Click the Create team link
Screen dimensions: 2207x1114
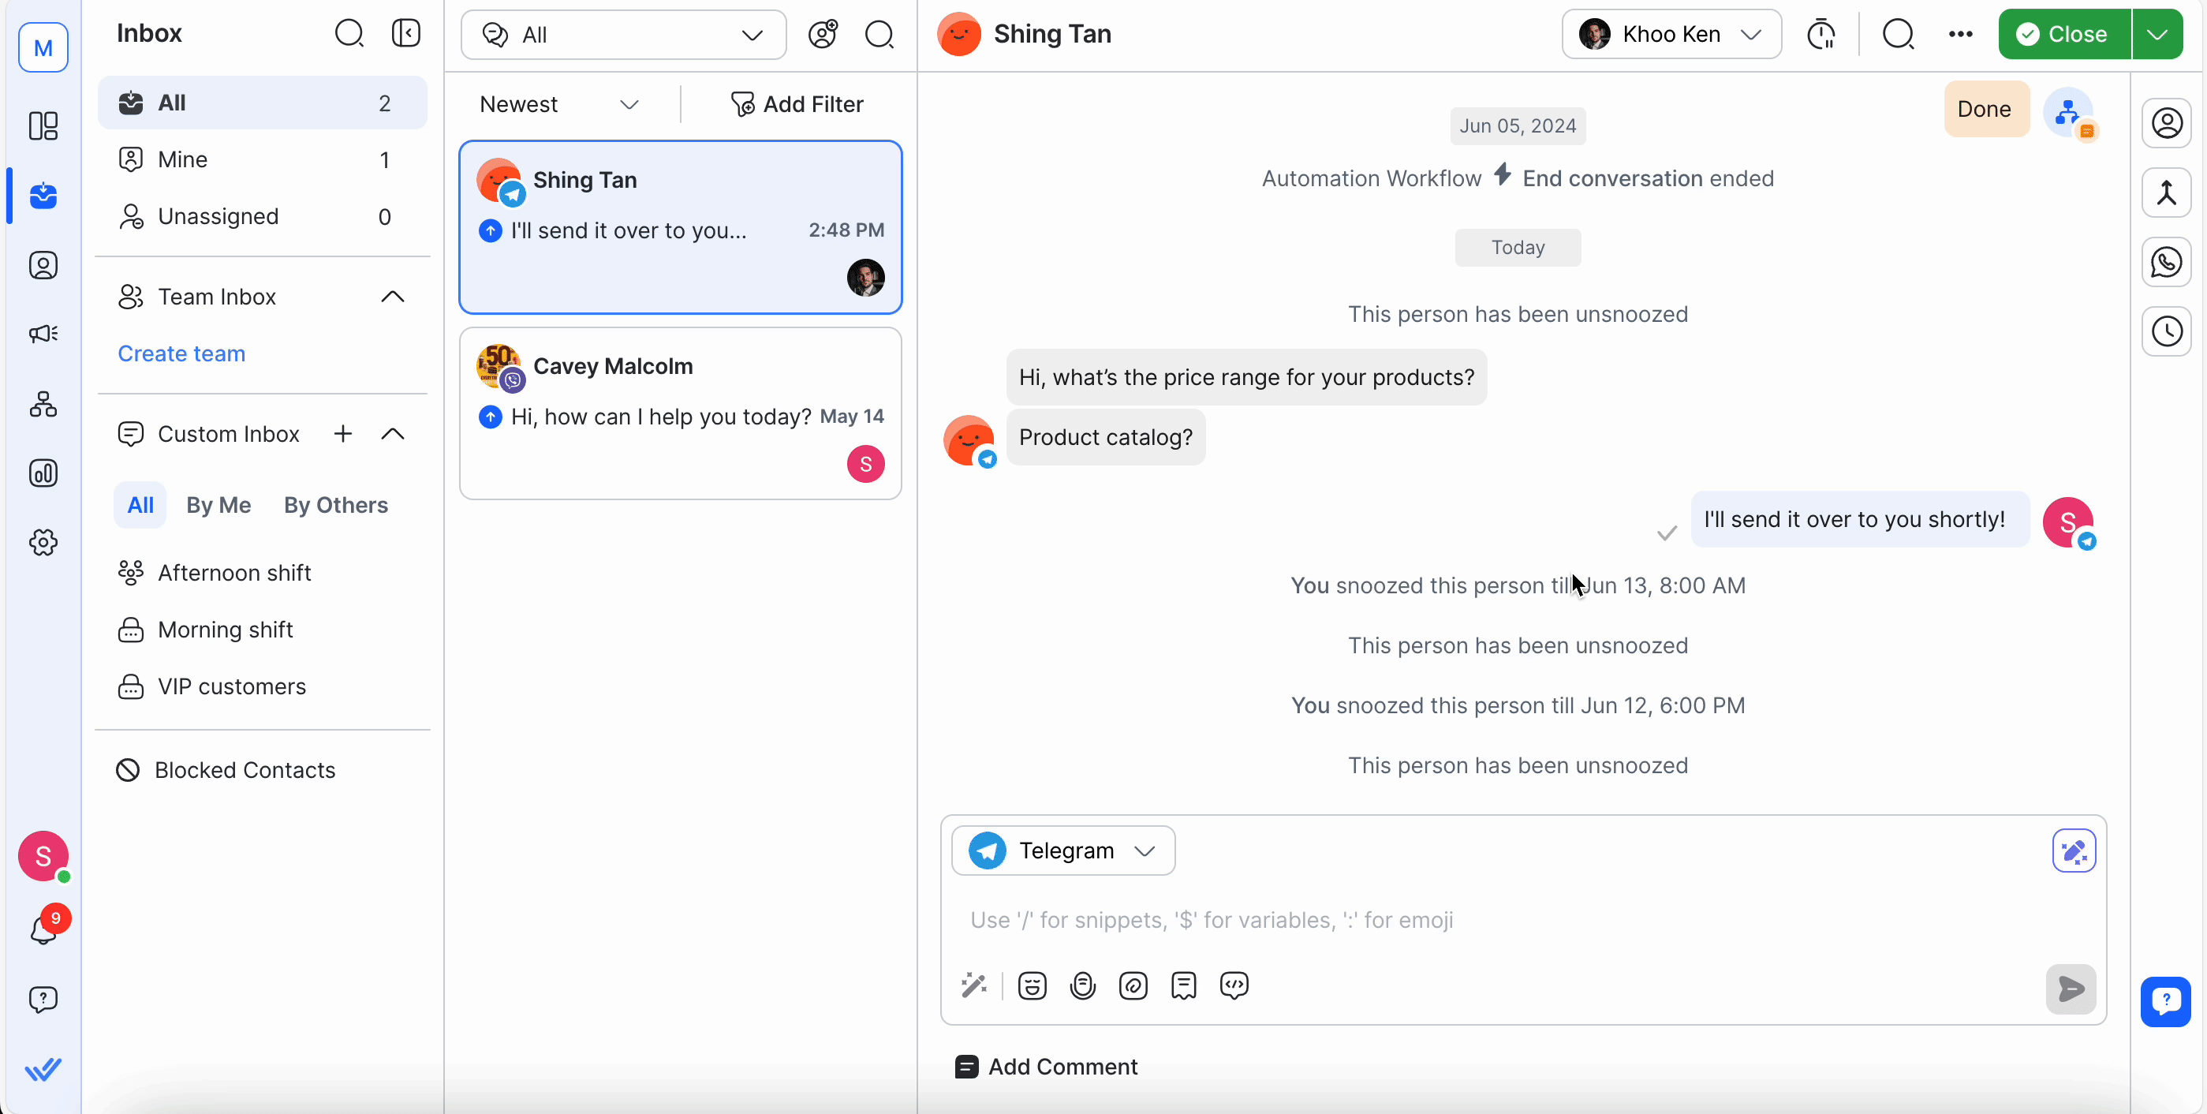pos(181,353)
